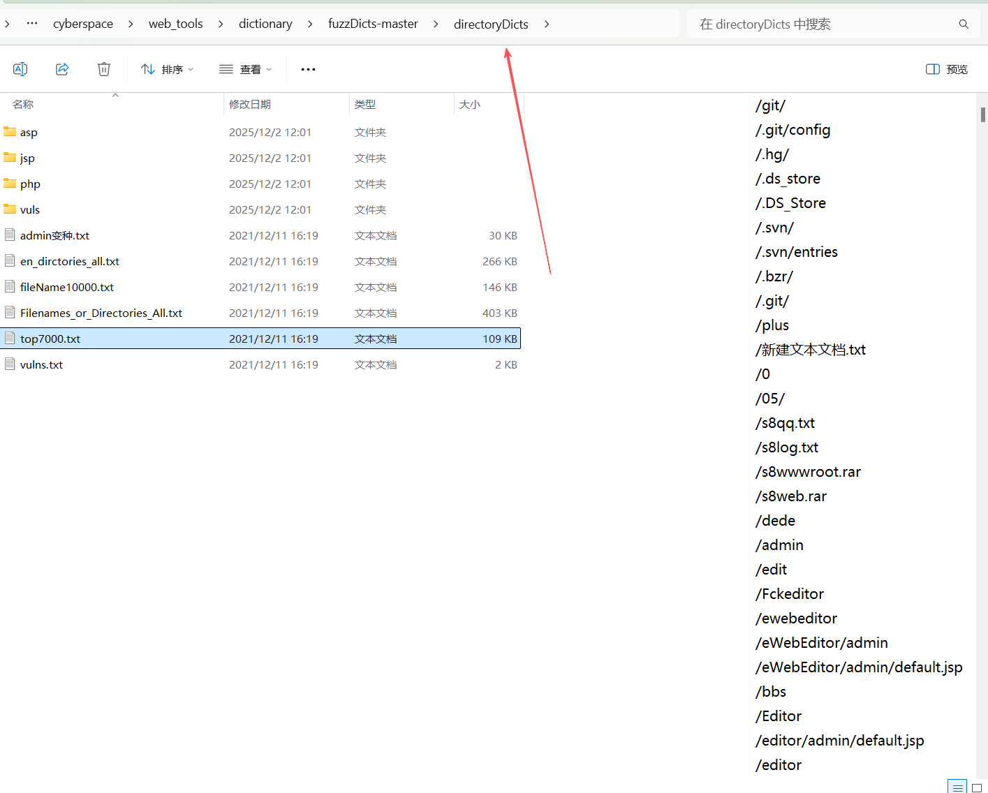This screenshot has height=793, width=988.
Task: Sort by the 类型 column header
Action: point(365,104)
